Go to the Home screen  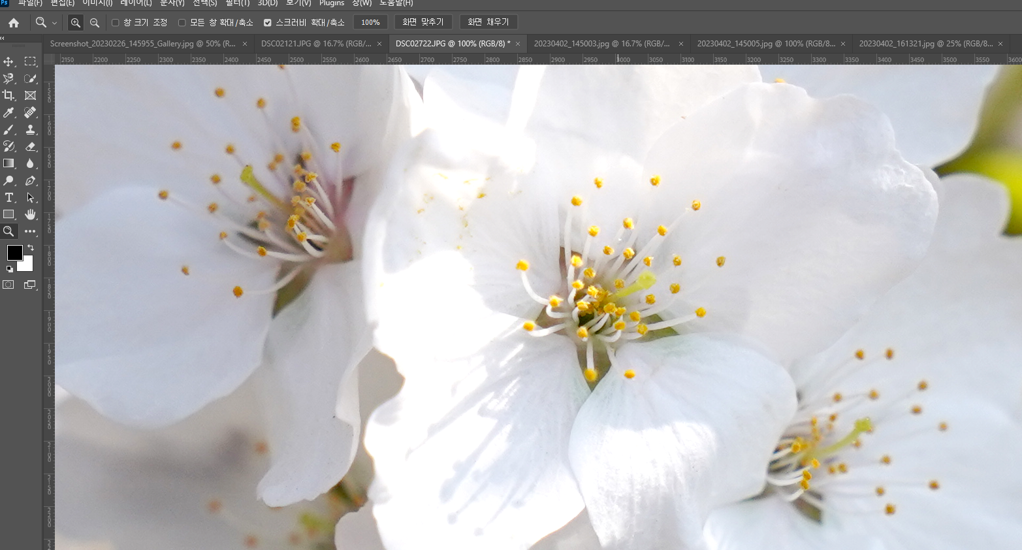pos(14,23)
